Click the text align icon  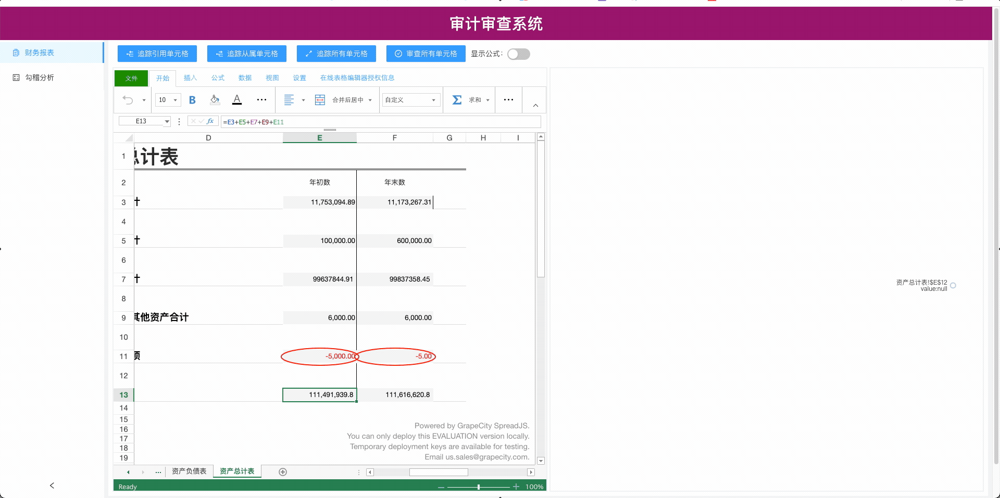tap(289, 100)
